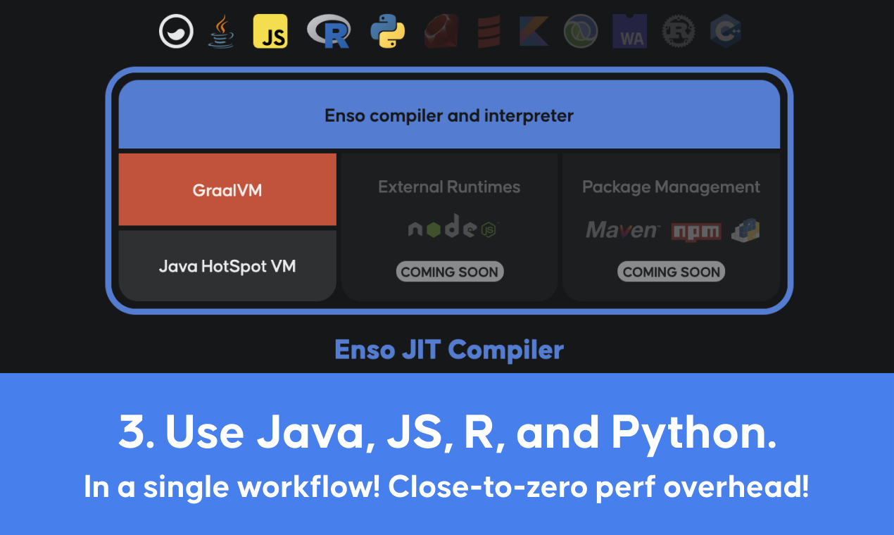
Task: Select the dimmed Kotlin K icon
Action: coord(534,32)
